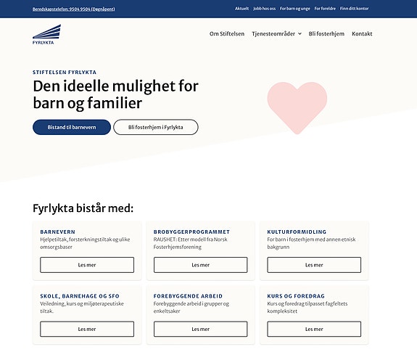Open the For foreldre link
417x360 pixels.
pyautogui.click(x=325, y=9)
